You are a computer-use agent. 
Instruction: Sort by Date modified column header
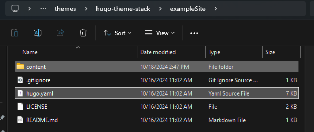pyautogui.click(x=158, y=52)
